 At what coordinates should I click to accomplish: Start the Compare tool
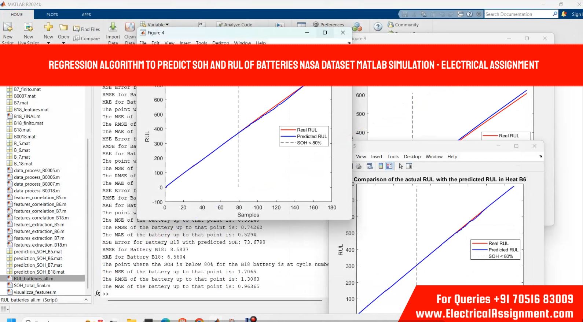click(x=87, y=38)
